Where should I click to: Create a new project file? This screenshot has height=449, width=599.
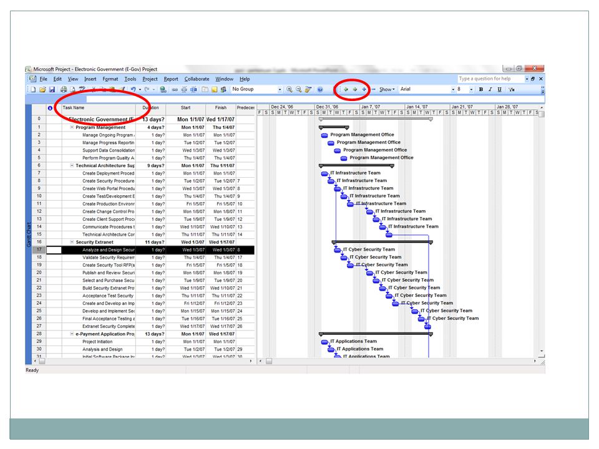(33, 89)
